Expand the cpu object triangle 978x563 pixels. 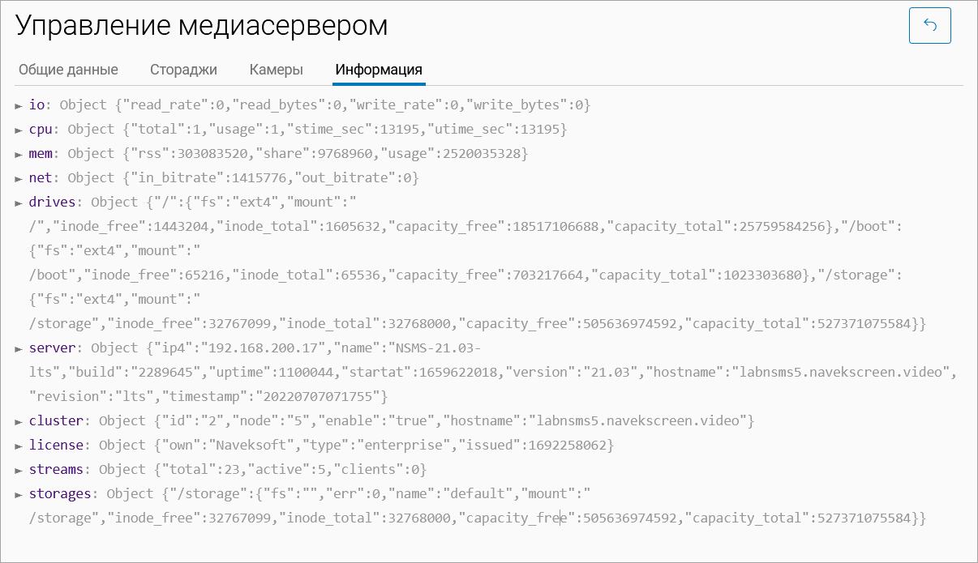click(x=19, y=130)
